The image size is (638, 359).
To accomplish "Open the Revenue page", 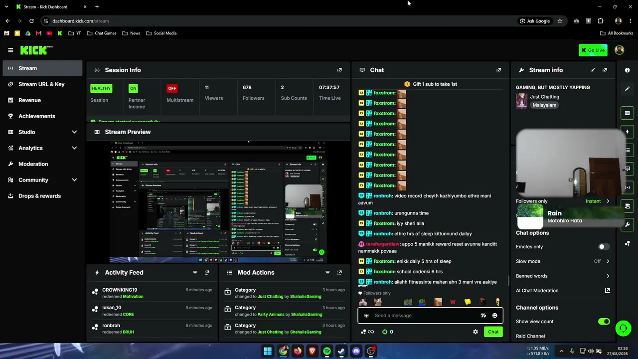I will 42,100.
